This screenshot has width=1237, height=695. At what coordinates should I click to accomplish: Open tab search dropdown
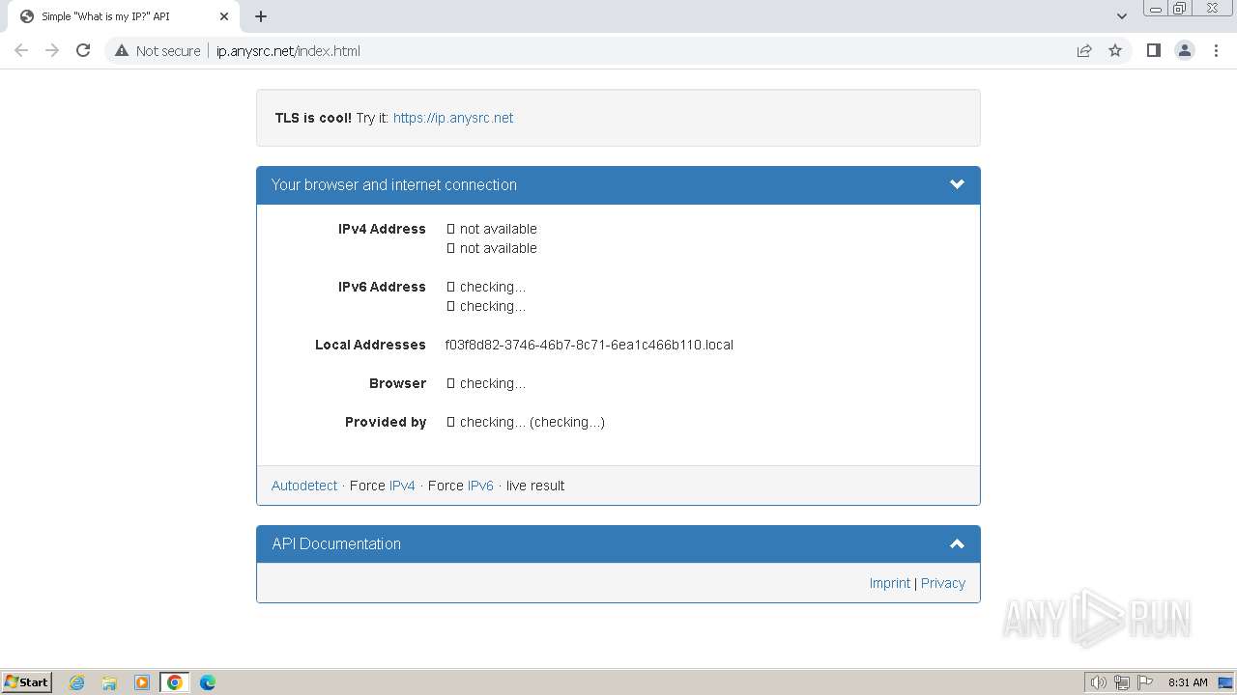1122,16
